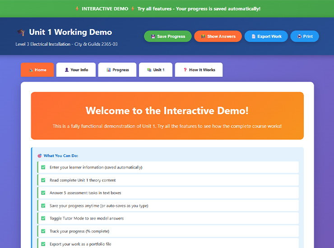
Task: Click the document icon on Export Work
Action: [x=253, y=37]
